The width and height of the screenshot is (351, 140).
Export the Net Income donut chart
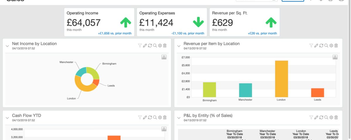click(164, 57)
